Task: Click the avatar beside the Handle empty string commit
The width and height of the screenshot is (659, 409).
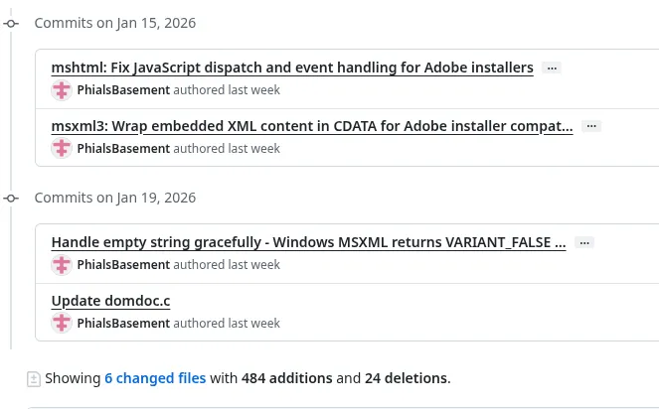Action: point(62,265)
